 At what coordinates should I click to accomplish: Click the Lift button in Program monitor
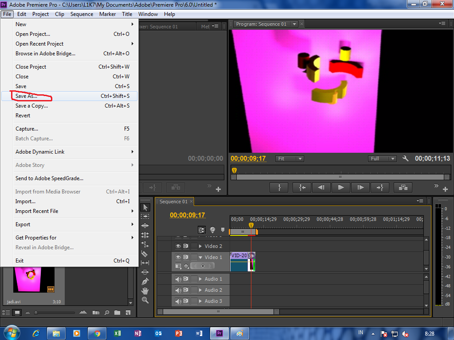click(403, 187)
